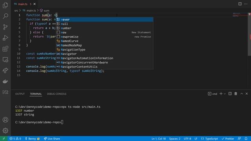
Task: Split the editor to the right
Action: pyautogui.click(x=240, y=4)
